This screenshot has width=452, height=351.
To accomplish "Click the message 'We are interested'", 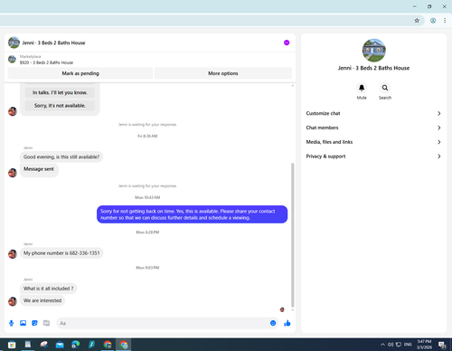I will pos(42,300).
